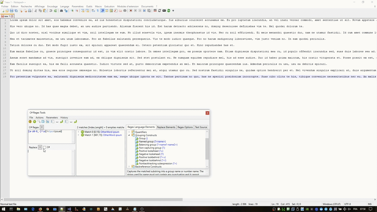
Task: Toggle the show all characters pilcrow icon
Action: (98, 11)
